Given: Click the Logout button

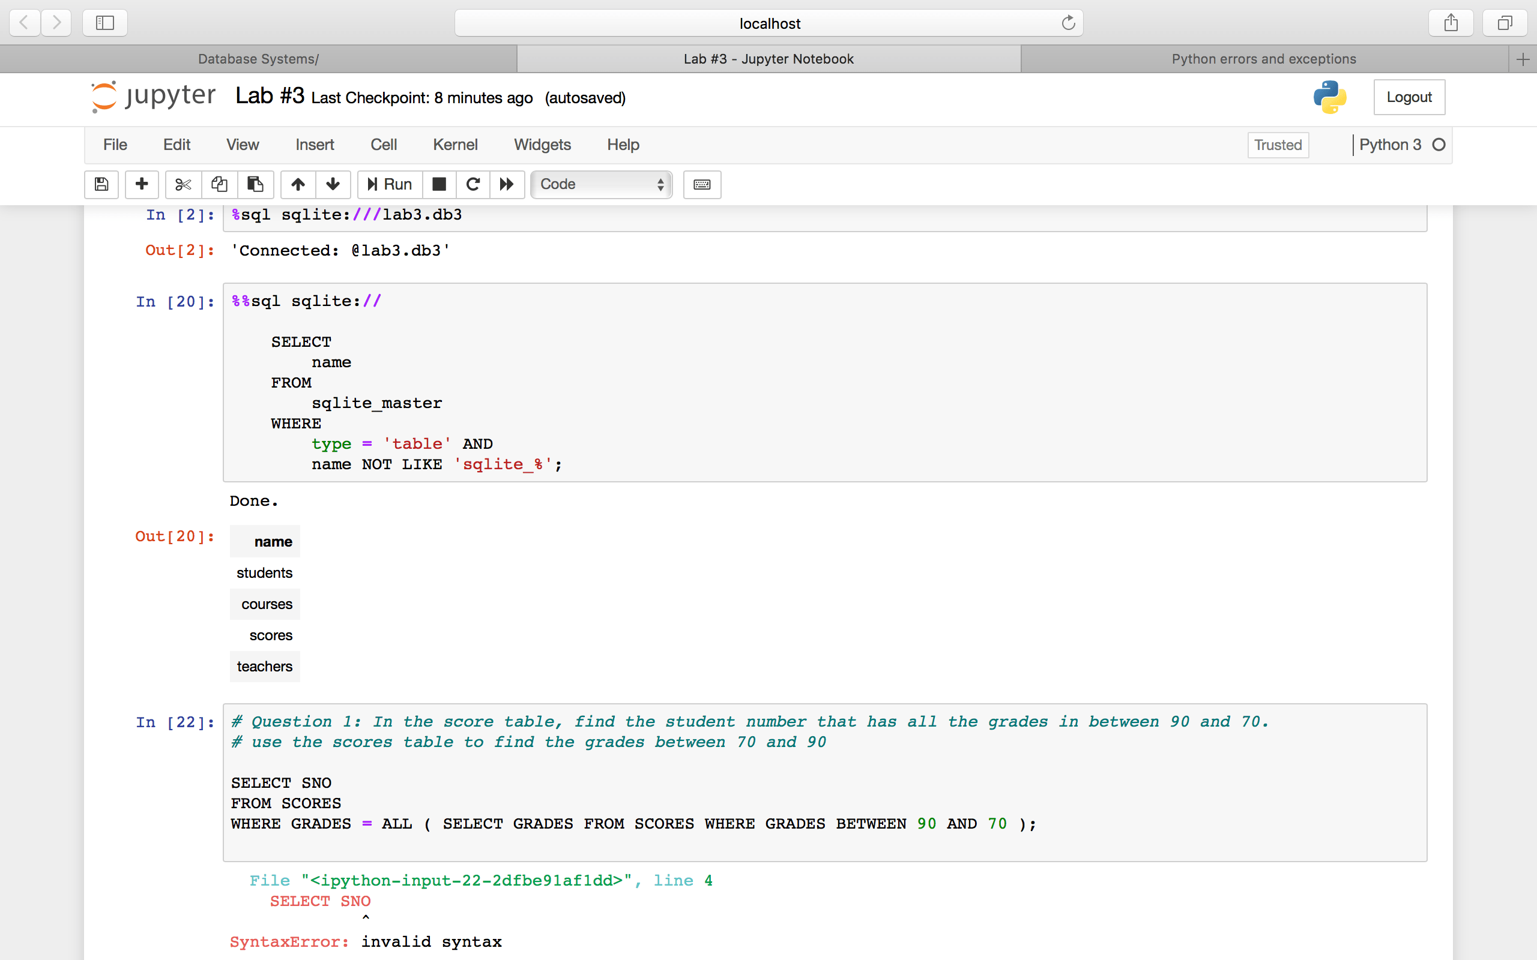Looking at the screenshot, I should click(1409, 97).
